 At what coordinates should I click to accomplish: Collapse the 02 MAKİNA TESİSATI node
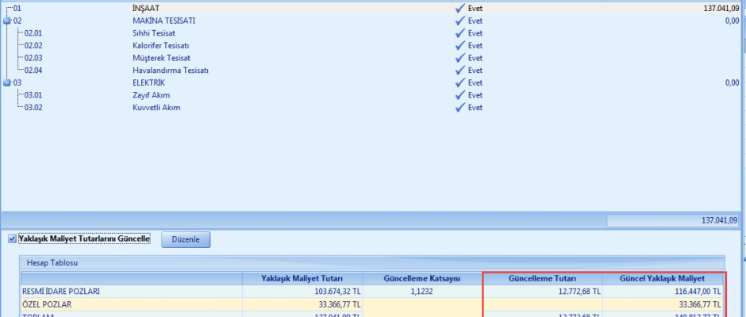7,21
